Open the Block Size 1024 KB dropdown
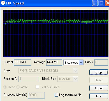 [68, 79]
